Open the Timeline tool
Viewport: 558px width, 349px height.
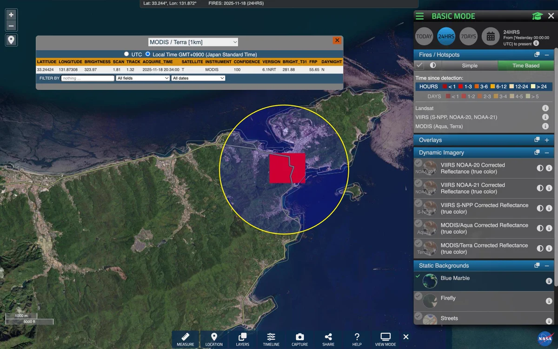point(271,339)
